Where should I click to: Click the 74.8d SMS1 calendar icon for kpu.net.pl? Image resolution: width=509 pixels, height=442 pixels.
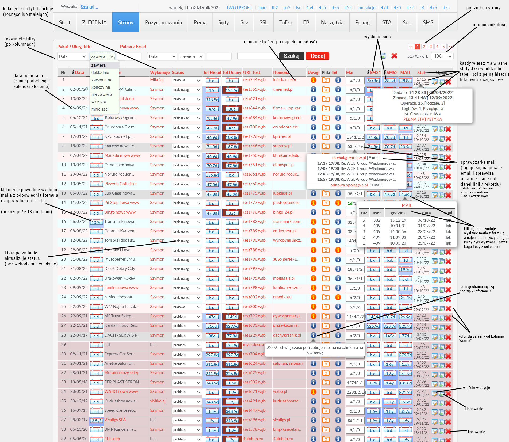tap(373, 137)
